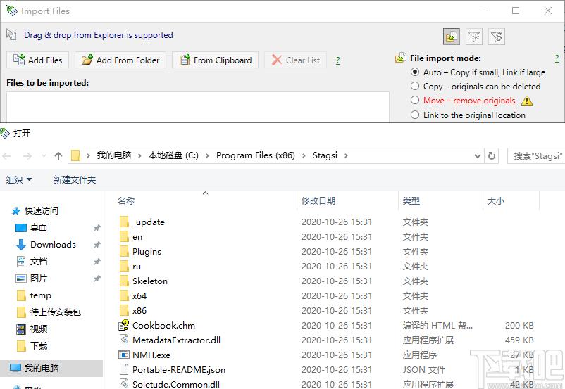
Task: Open the Plugins folder icon
Action: 124,252
